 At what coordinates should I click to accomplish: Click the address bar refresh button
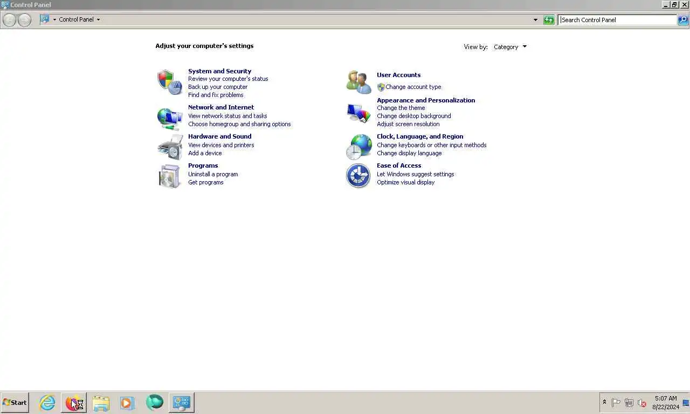[x=549, y=20]
